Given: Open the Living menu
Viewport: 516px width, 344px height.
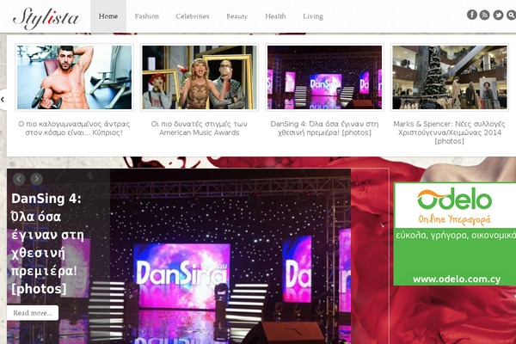Looking at the screenshot, I should [x=313, y=16].
